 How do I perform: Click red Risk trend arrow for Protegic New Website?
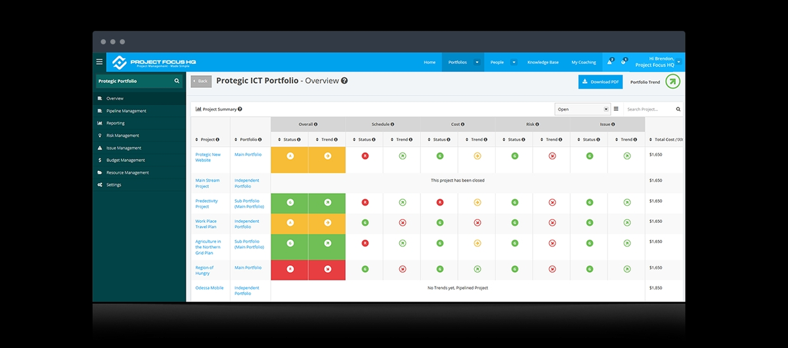click(552, 156)
